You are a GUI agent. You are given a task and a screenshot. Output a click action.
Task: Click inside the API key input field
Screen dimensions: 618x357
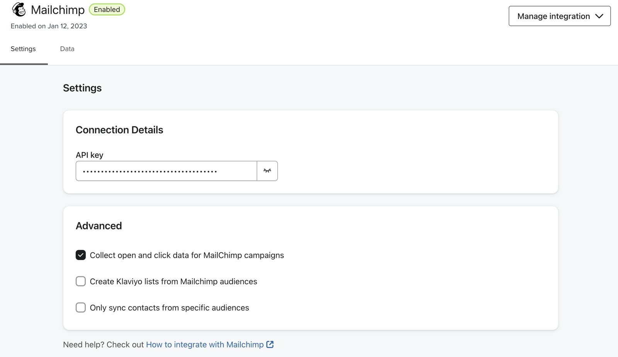[x=166, y=170]
